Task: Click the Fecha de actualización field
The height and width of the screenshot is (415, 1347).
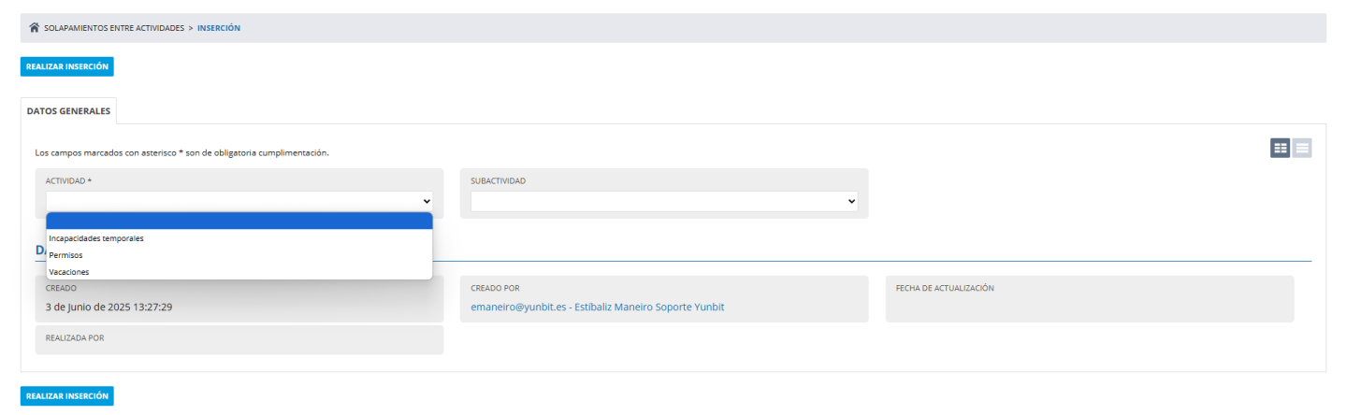Action: [1089, 299]
